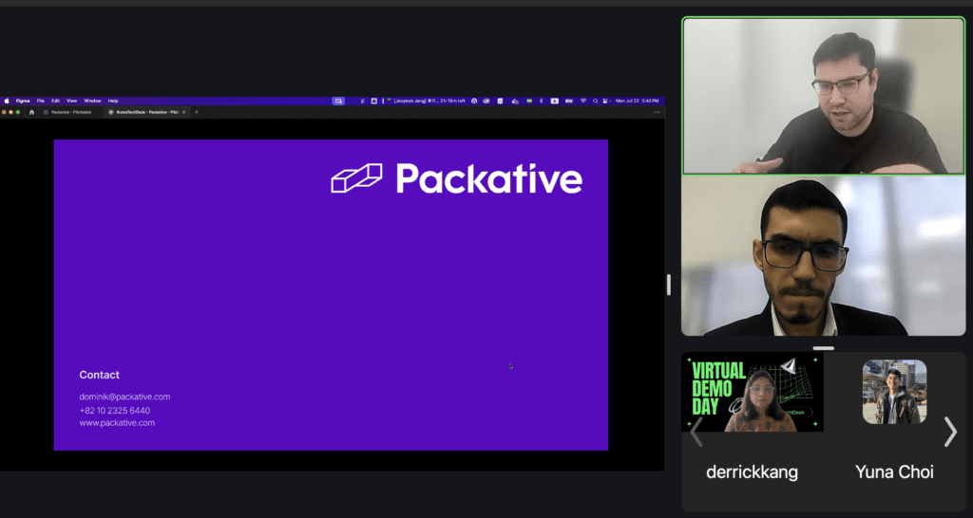The image size is (973, 518).
Task: Click the horizontal handle above participant strip
Action: tap(824, 348)
